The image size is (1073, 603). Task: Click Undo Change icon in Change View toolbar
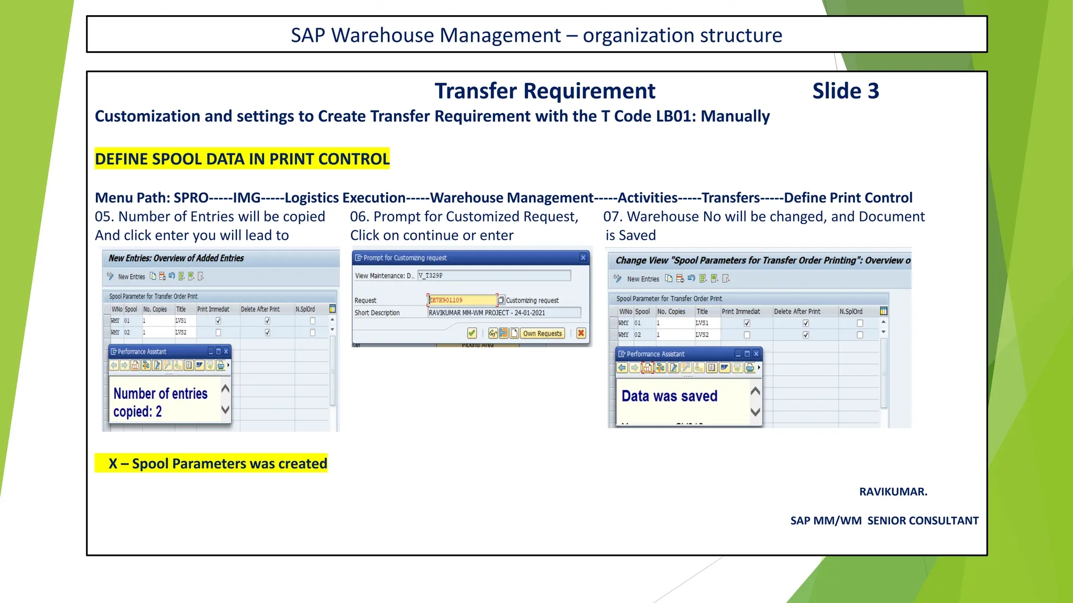pos(691,278)
